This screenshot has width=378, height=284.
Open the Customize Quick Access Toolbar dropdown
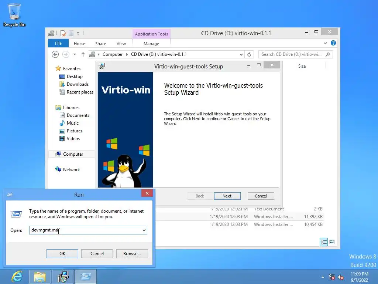(x=78, y=34)
